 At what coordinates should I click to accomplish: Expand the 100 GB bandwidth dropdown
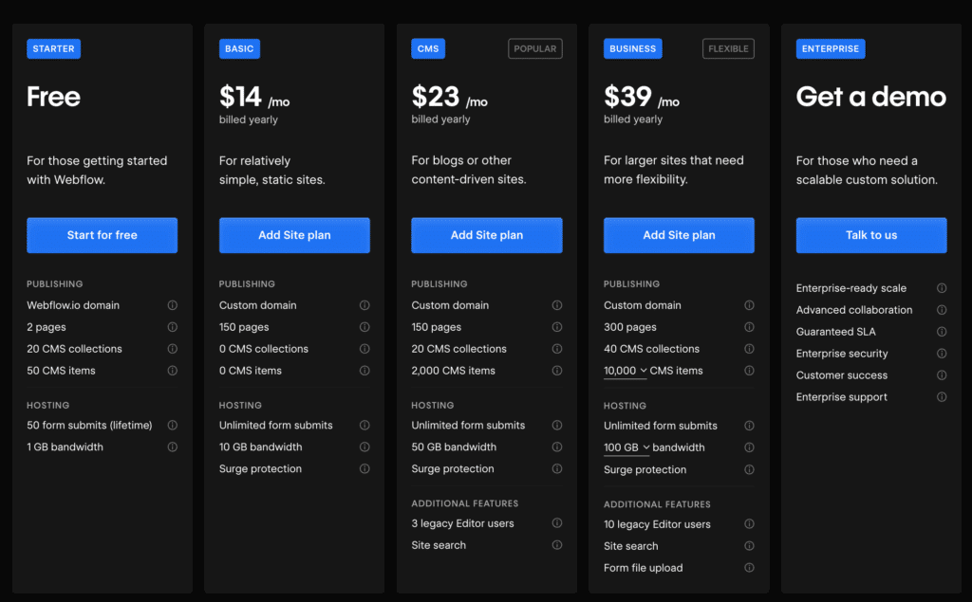pyautogui.click(x=626, y=447)
